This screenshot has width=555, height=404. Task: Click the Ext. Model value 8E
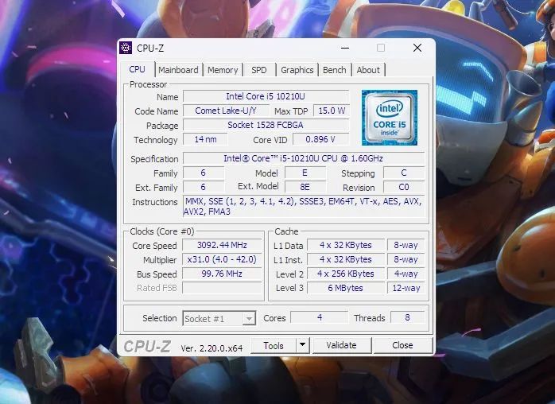[x=305, y=187]
